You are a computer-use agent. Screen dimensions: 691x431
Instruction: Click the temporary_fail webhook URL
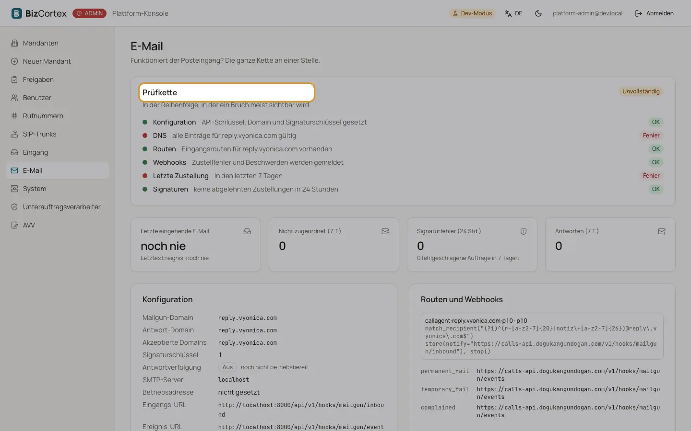pos(568,393)
